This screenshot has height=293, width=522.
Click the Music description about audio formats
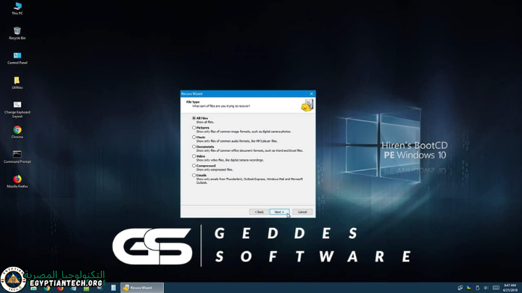[x=237, y=141]
